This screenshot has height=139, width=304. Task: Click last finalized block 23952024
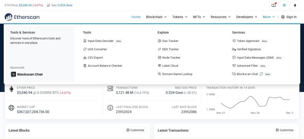click(x=123, y=112)
